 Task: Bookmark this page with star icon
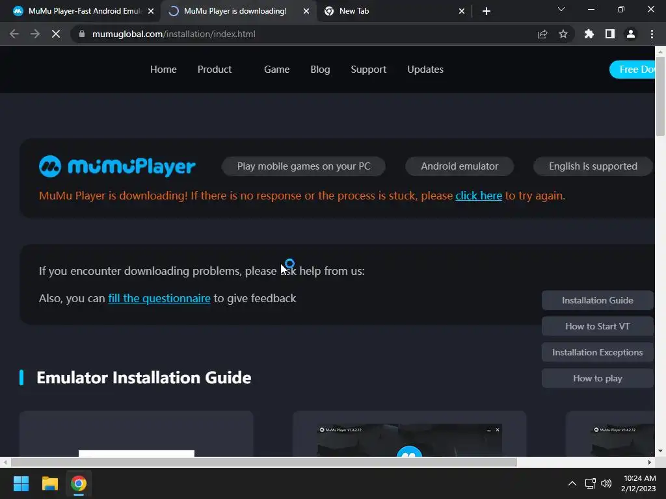pos(563,34)
